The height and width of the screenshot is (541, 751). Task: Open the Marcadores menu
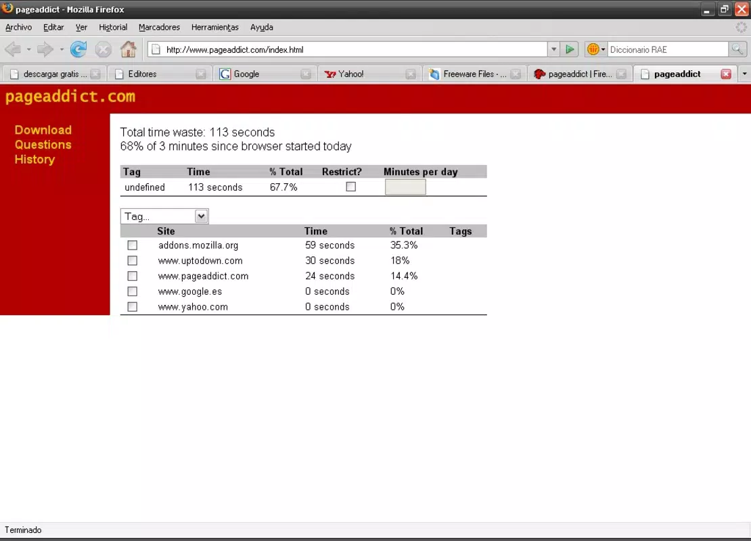160,27
